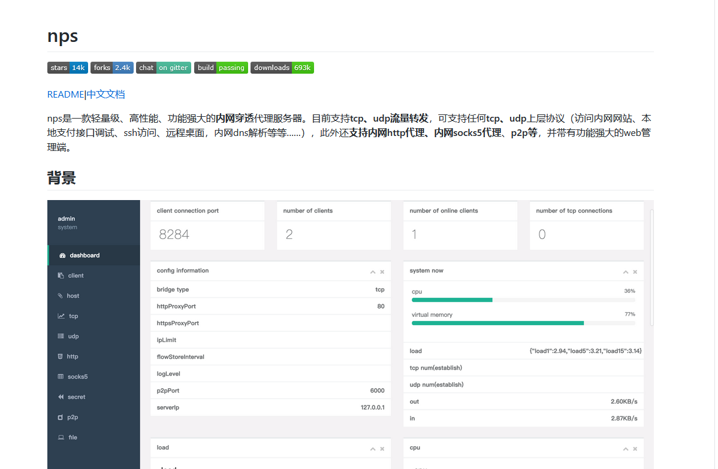Click the http shield icon
This screenshot has height=469, width=718.
[60, 356]
